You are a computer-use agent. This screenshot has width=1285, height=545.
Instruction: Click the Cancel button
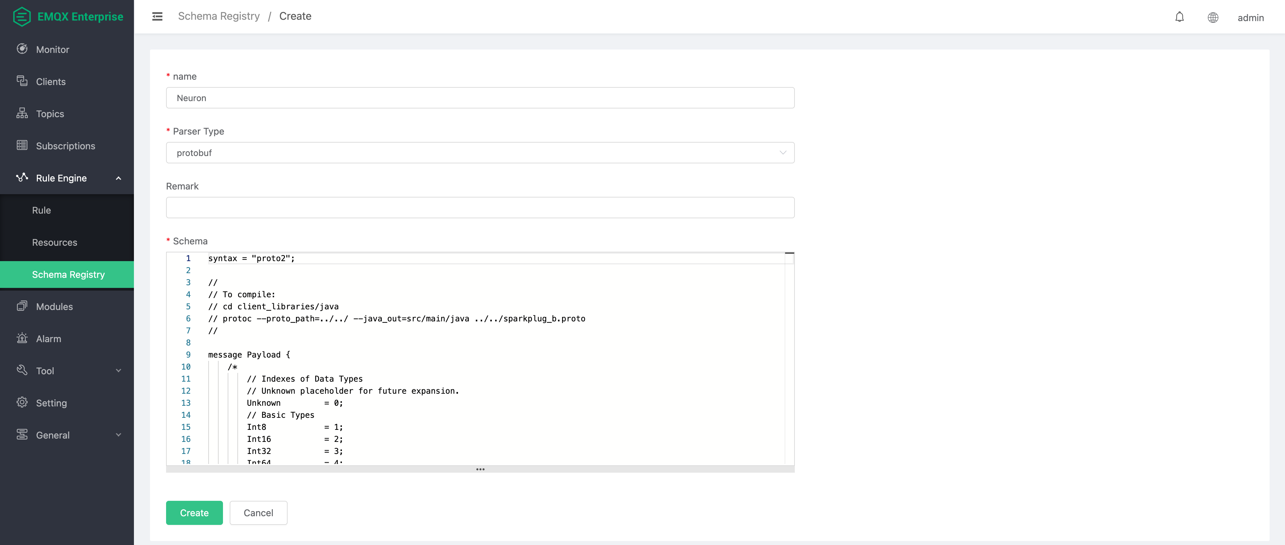pyautogui.click(x=258, y=513)
